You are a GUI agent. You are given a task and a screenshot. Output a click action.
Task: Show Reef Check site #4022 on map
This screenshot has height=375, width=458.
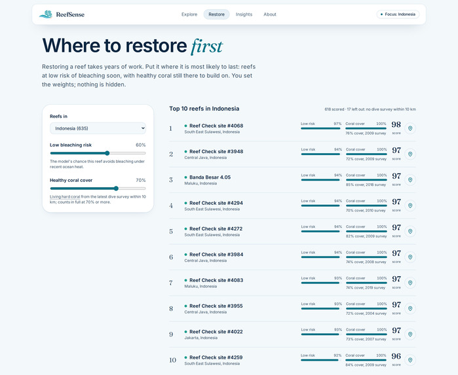pyautogui.click(x=410, y=334)
